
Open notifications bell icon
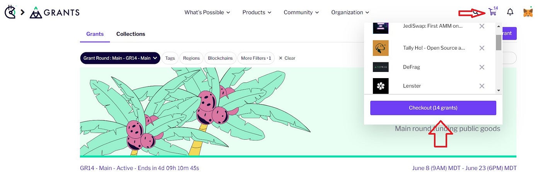[x=510, y=12]
